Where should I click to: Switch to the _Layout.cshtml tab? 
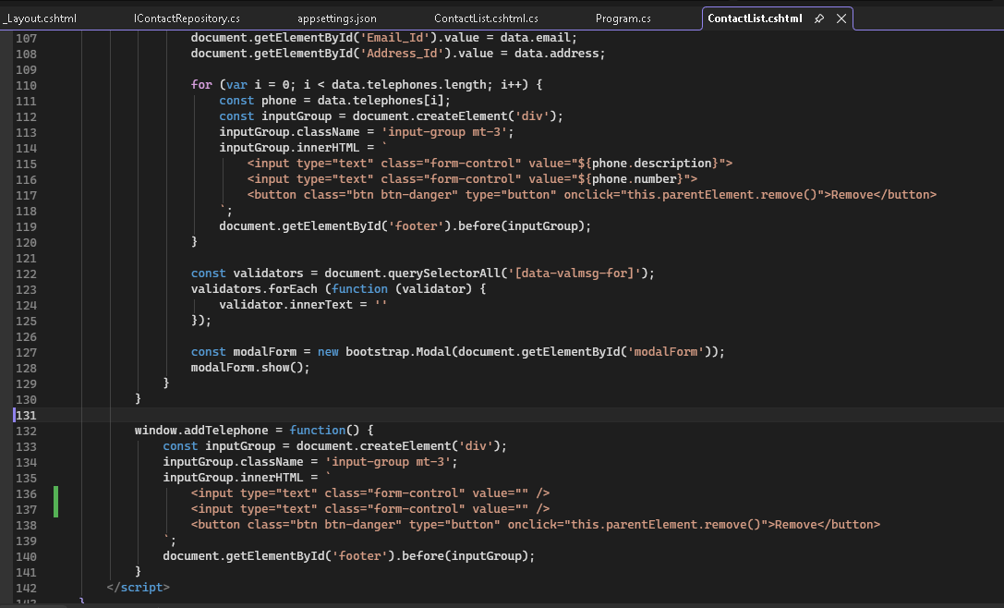(x=40, y=18)
